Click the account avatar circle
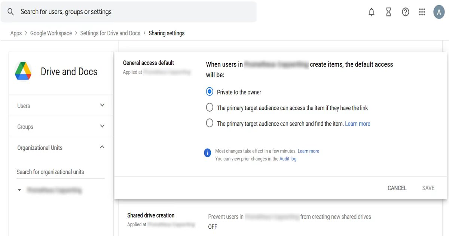The height and width of the screenshot is (236, 449). click(439, 12)
